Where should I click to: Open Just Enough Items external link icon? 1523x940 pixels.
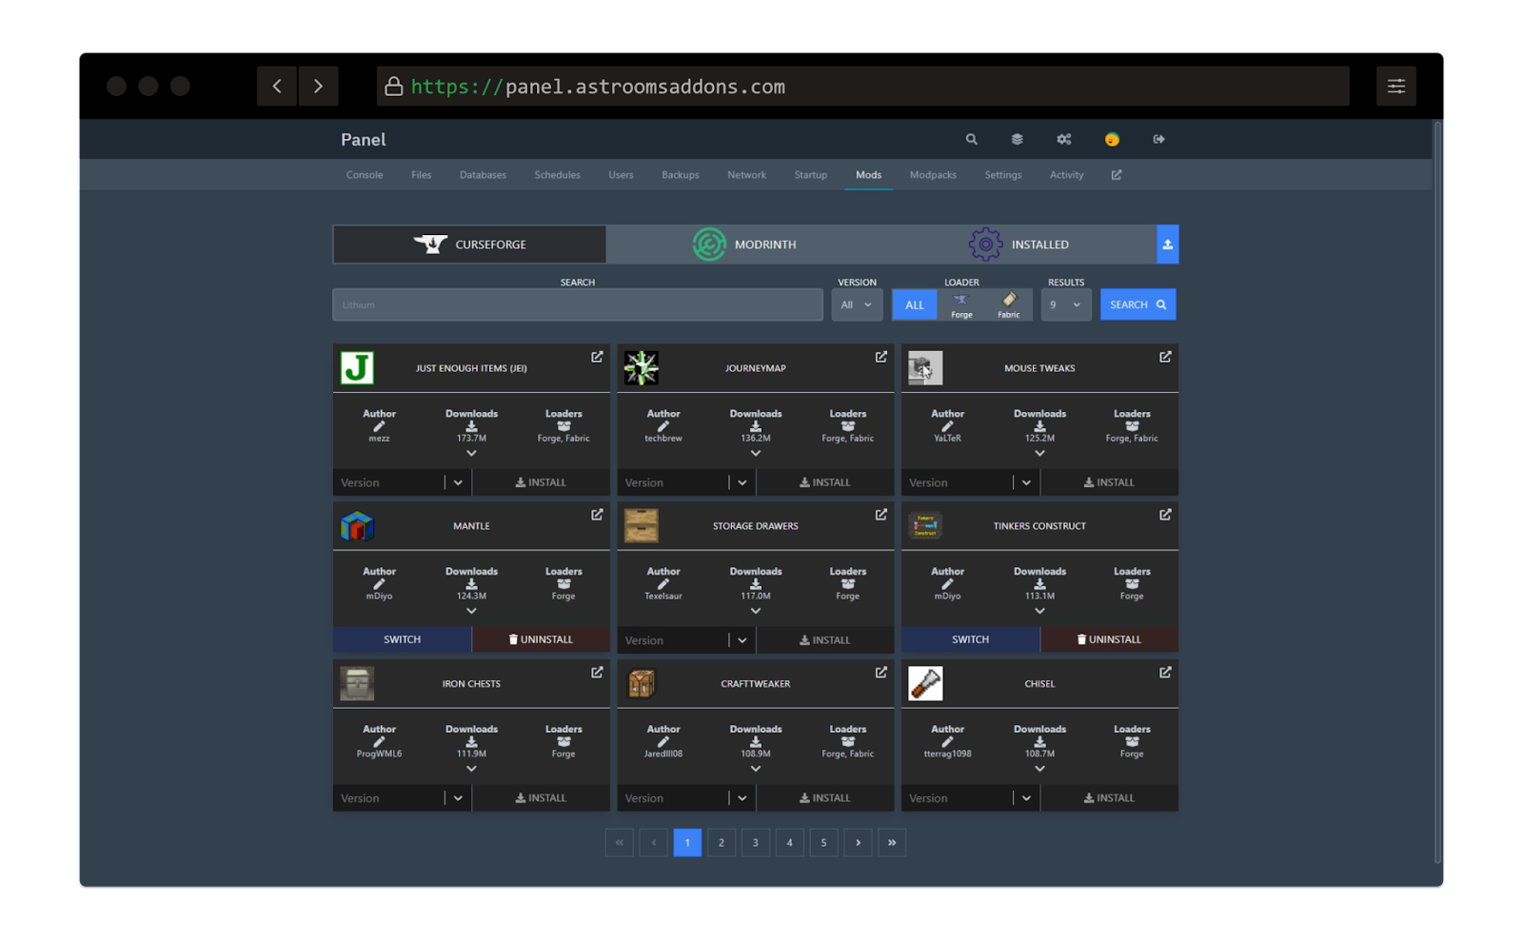[597, 357]
